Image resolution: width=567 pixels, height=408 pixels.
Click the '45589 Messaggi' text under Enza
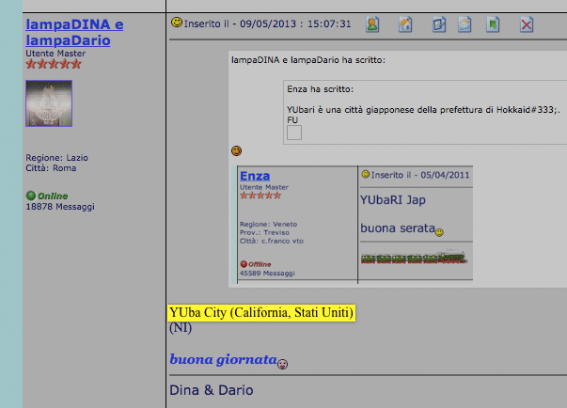pyautogui.click(x=267, y=274)
